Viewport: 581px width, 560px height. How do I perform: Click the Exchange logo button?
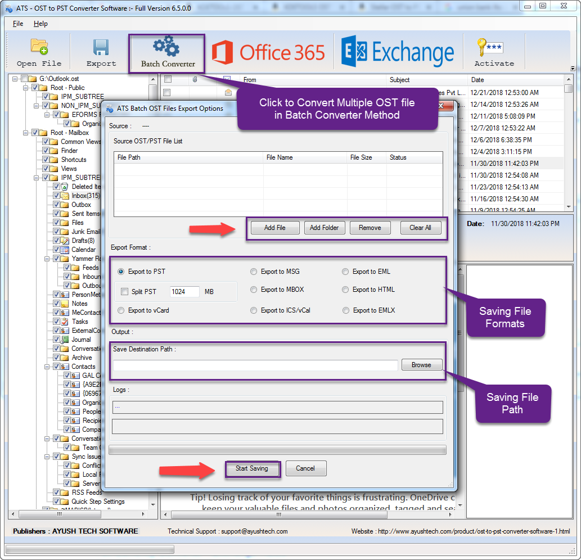(x=398, y=53)
